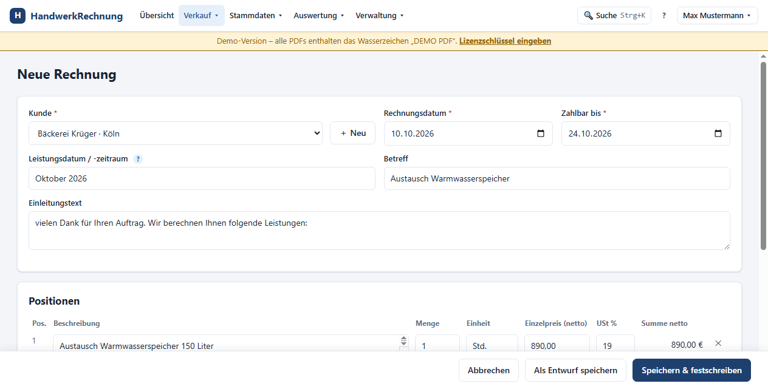This screenshot has width=768, height=389.
Task: Click Speichern & festschreiben
Action: coord(691,370)
